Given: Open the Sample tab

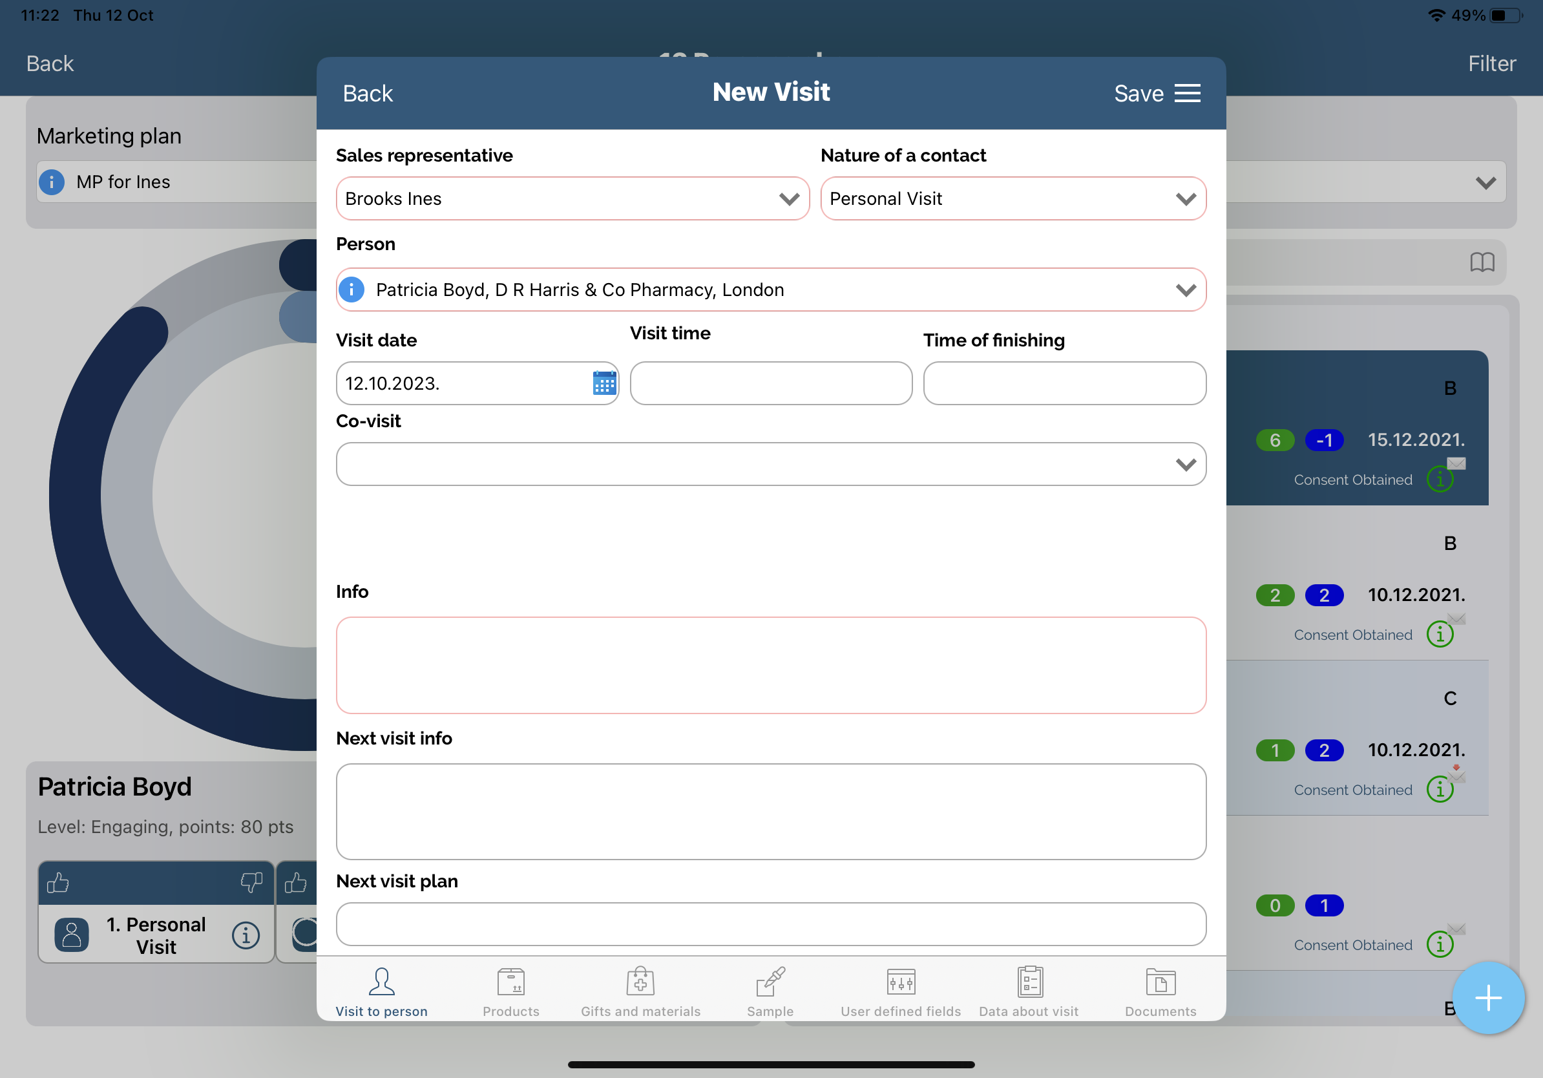Looking at the screenshot, I should pos(770,991).
